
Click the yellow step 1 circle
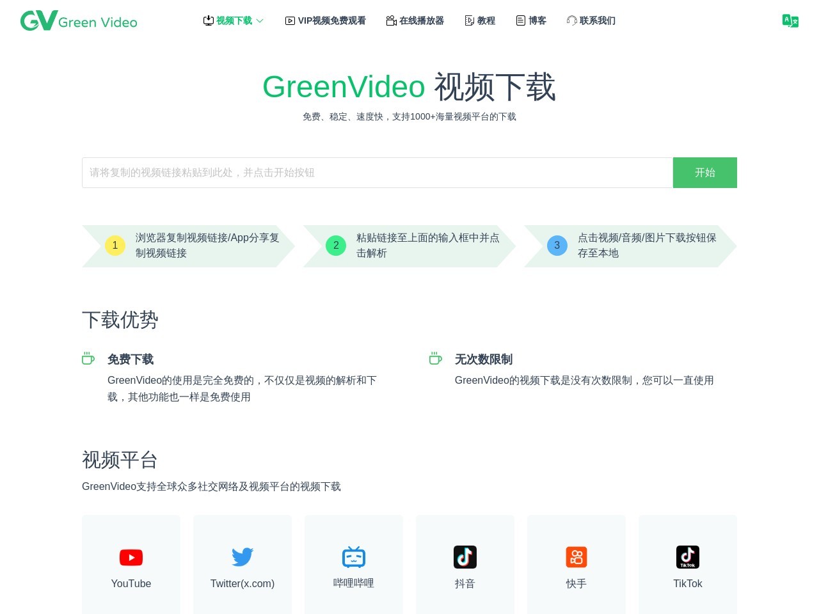click(115, 246)
